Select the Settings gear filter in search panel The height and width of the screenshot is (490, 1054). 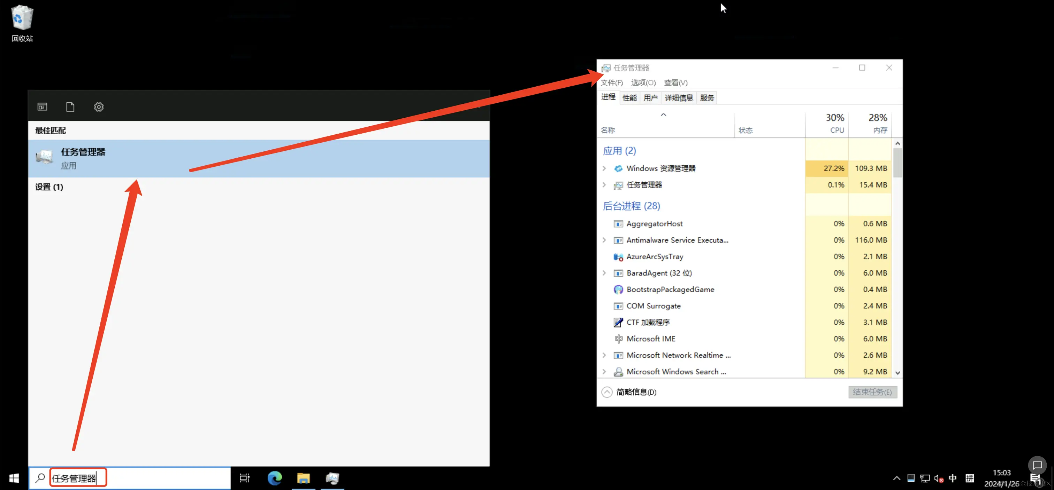click(x=99, y=106)
